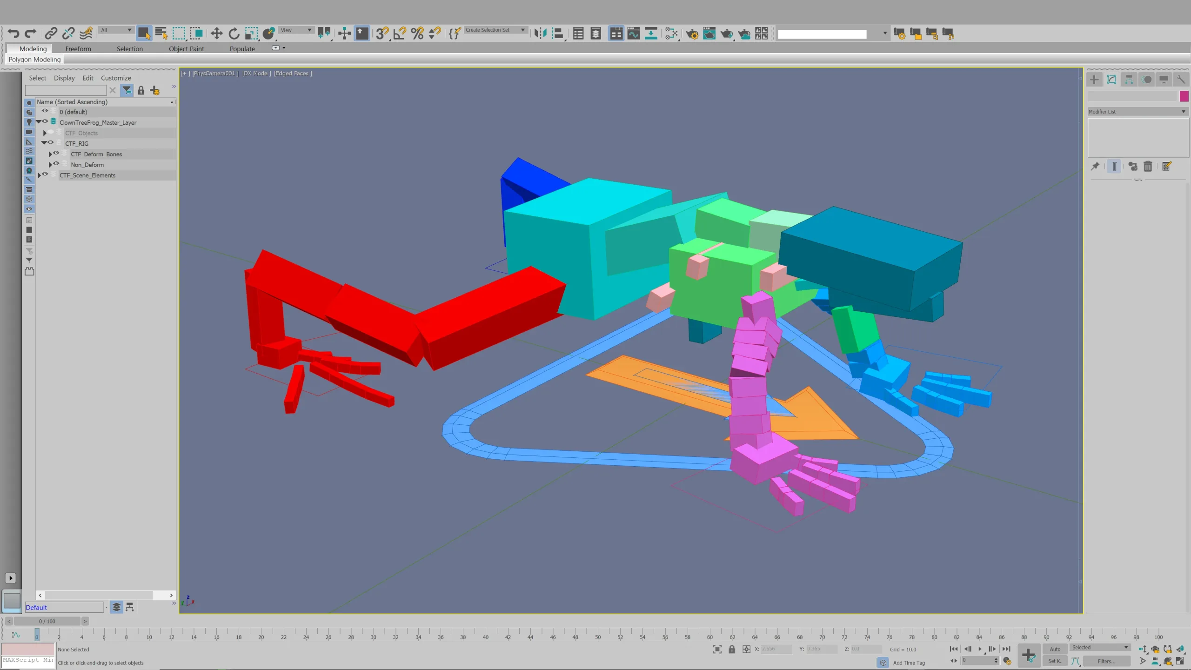Image resolution: width=1191 pixels, height=670 pixels.
Task: Open Scene Explorer Customize menu
Action: tap(116, 78)
